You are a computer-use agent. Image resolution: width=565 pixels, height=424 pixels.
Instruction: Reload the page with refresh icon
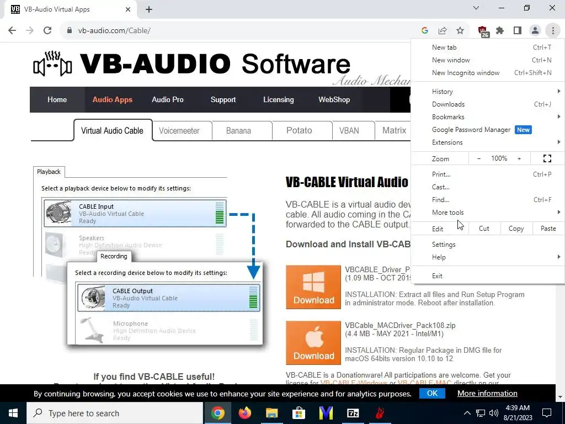(47, 30)
